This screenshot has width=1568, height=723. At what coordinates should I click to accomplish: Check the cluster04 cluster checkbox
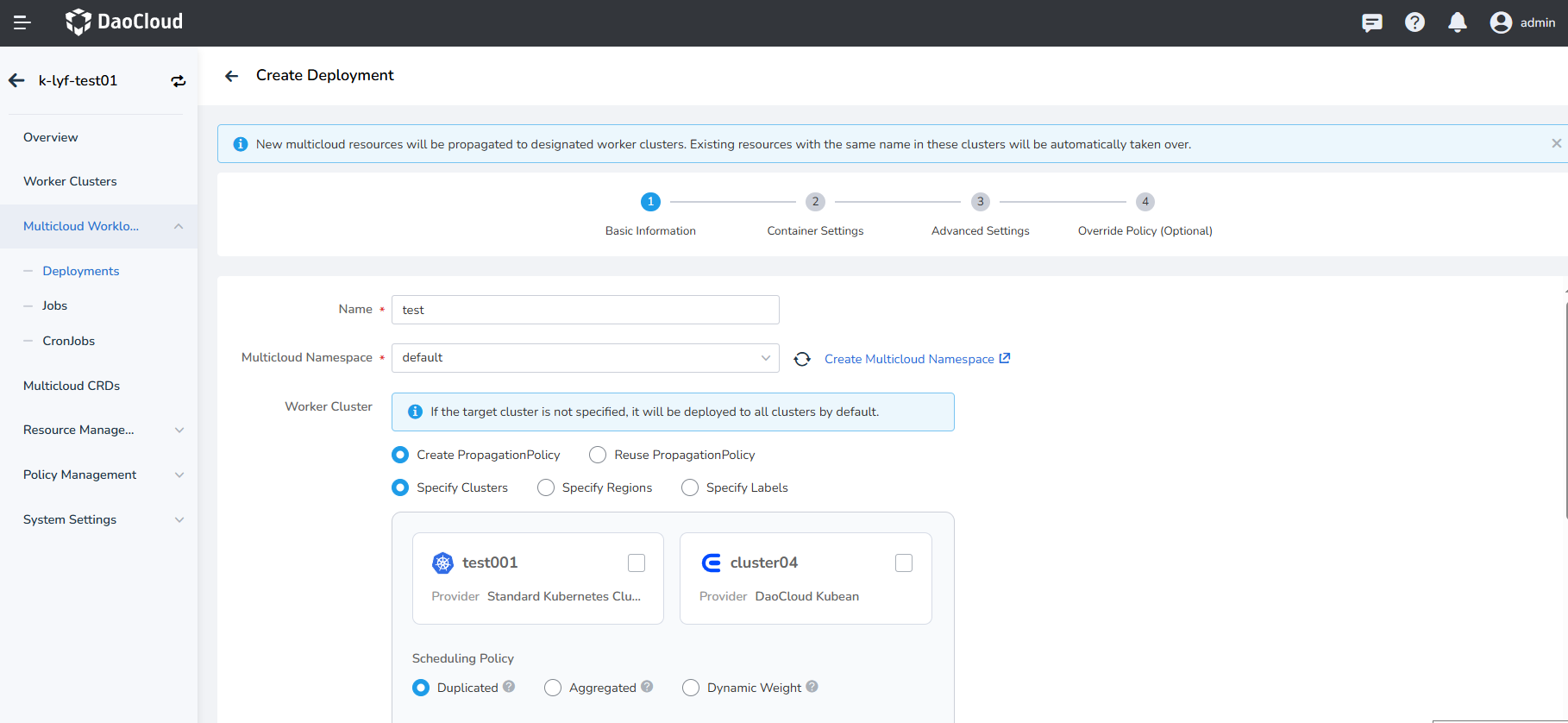pos(904,563)
